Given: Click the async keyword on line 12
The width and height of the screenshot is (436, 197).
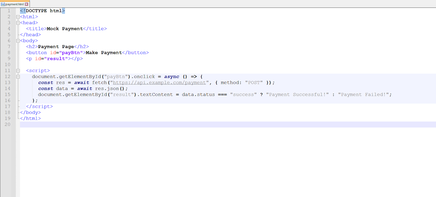Looking at the screenshot, I should 172,76.
